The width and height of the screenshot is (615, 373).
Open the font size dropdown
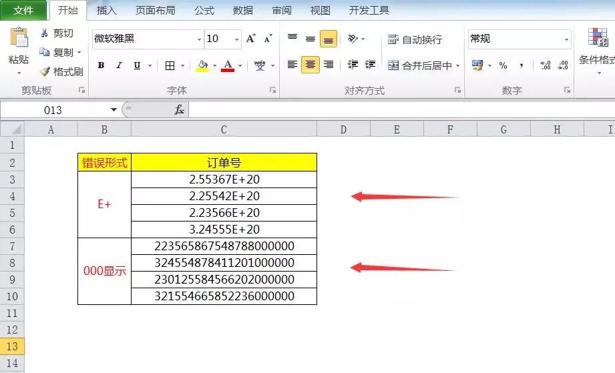tap(236, 39)
